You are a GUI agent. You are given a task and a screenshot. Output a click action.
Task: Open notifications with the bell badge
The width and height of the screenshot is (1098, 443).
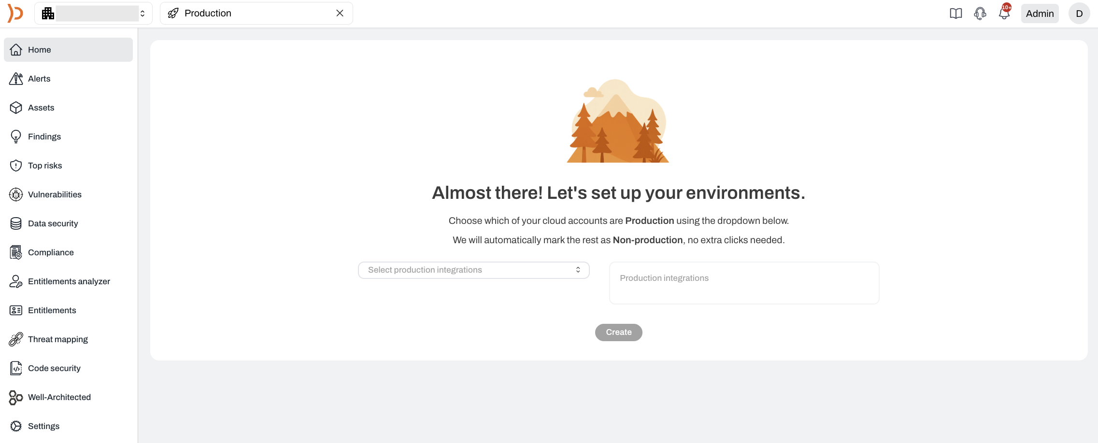point(1004,13)
